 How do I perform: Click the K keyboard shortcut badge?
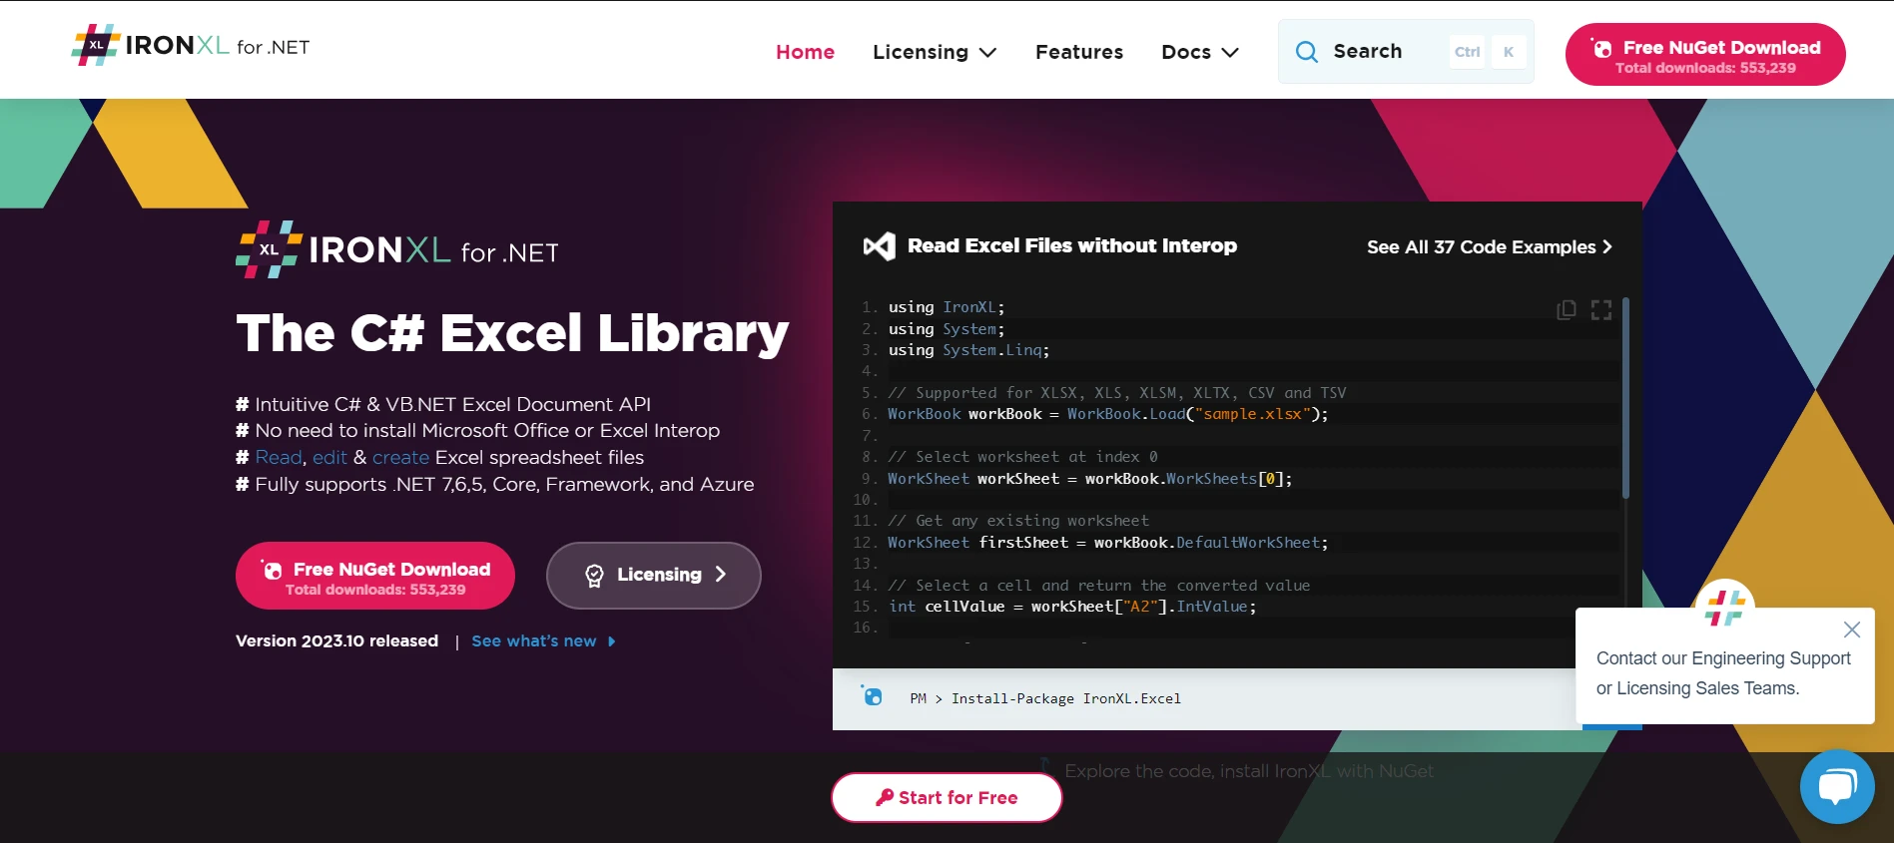1509,52
